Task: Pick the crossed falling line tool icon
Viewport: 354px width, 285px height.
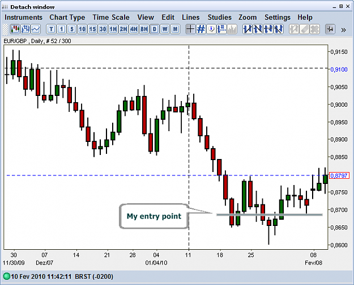Action: (x=279, y=29)
